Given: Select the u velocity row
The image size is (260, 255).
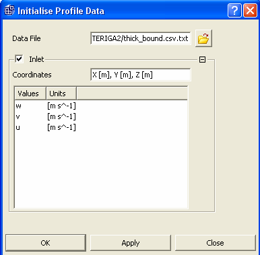Looking at the screenshot, I should pos(101,127).
